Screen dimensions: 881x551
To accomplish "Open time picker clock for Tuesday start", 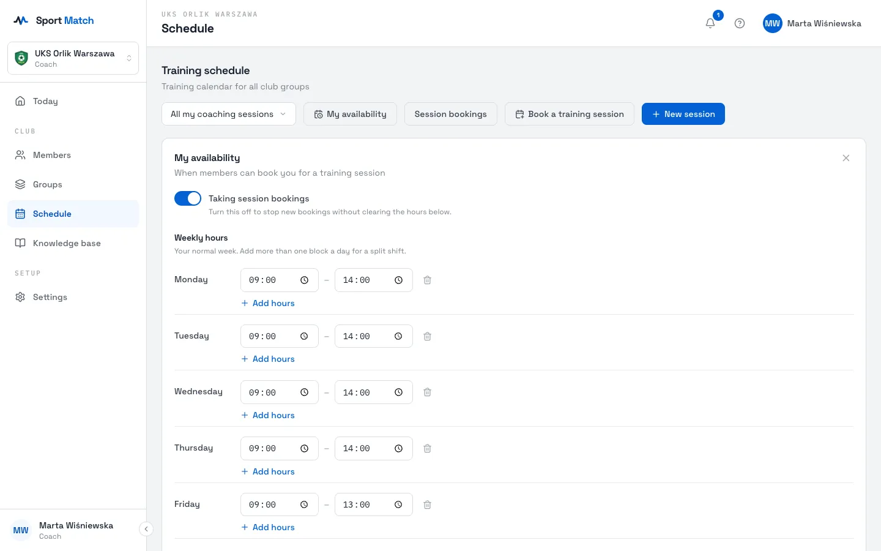I will tap(304, 336).
